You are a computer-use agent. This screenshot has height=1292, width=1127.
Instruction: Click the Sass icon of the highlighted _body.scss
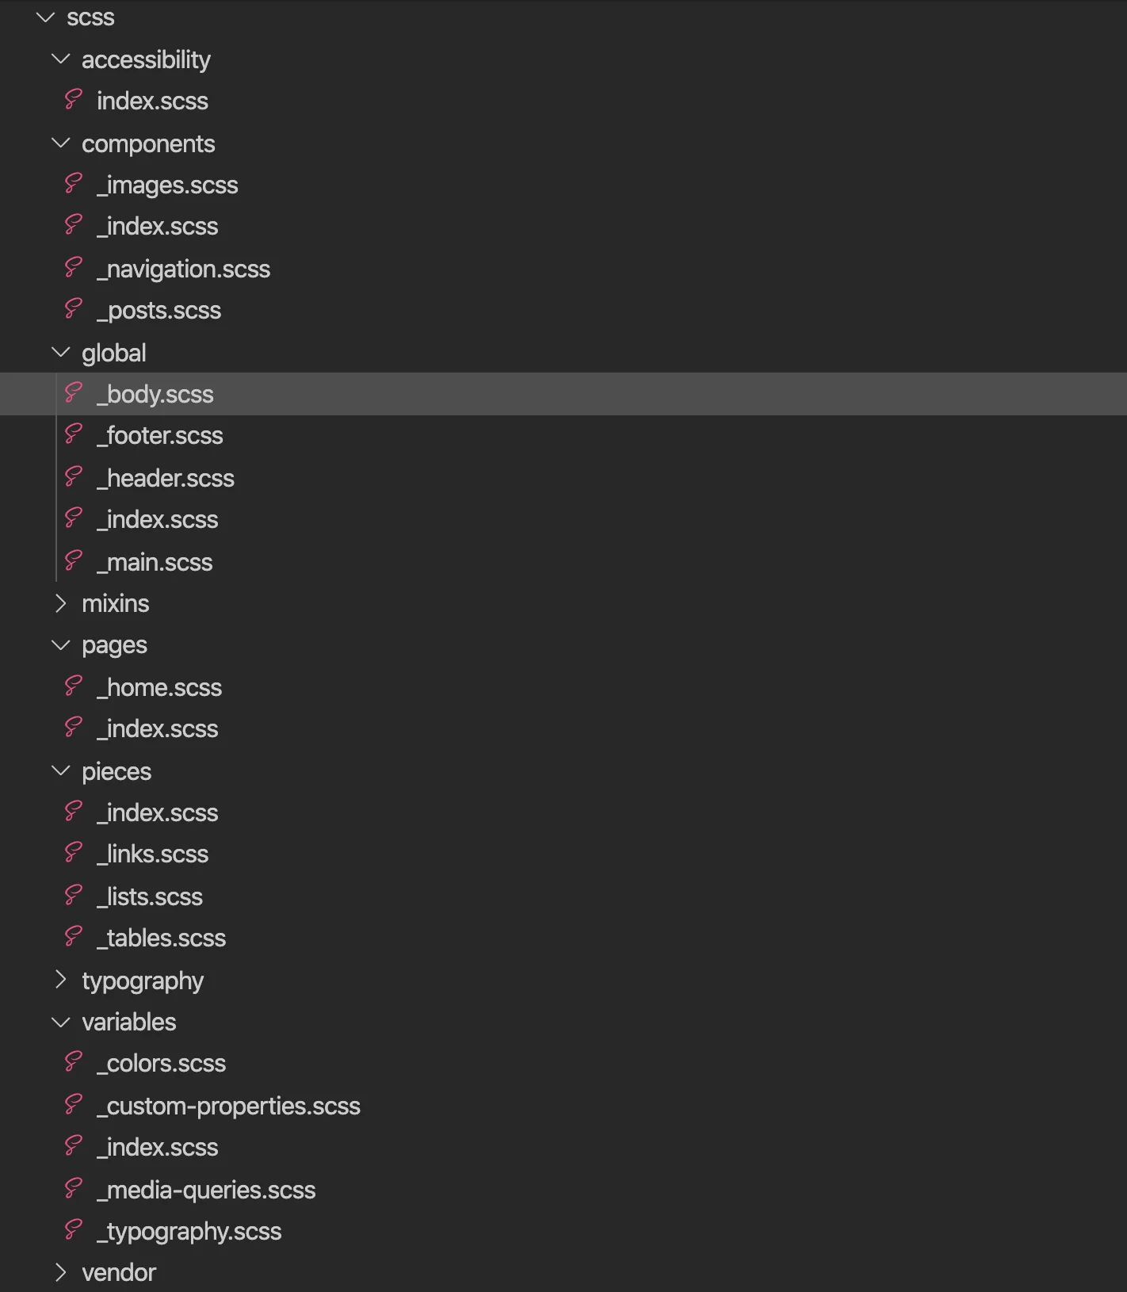(x=74, y=393)
